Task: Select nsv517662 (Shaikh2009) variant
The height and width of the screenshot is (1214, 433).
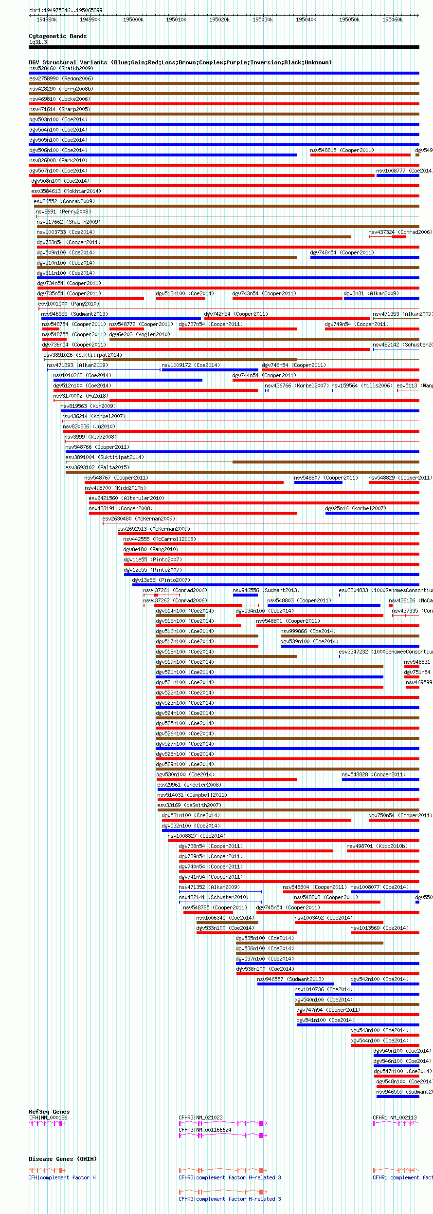Action: [69, 222]
